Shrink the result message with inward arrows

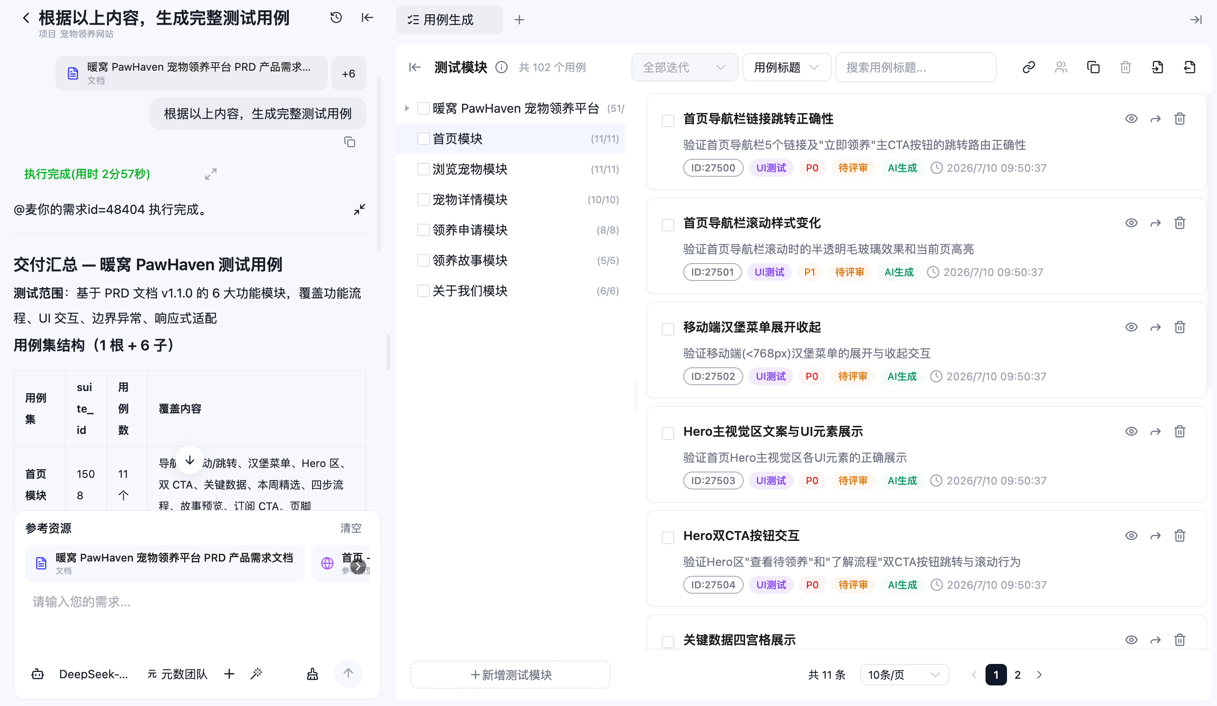pyautogui.click(x=359, y=209)
